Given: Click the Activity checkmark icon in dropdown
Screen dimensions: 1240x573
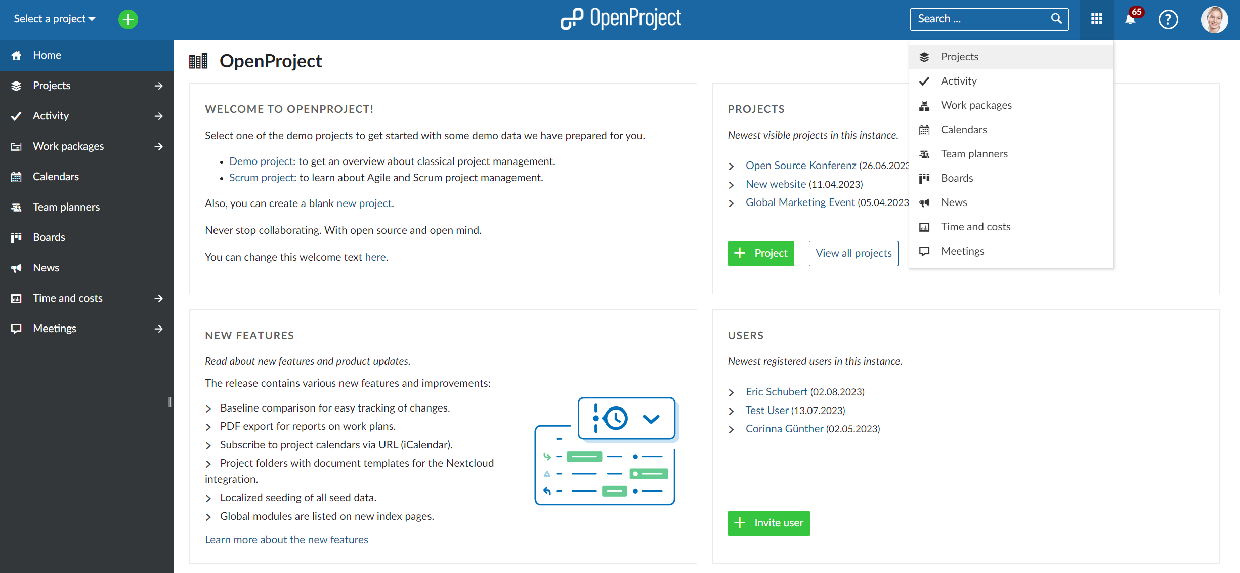Looking at the screenshot, I should click(924, 80).
